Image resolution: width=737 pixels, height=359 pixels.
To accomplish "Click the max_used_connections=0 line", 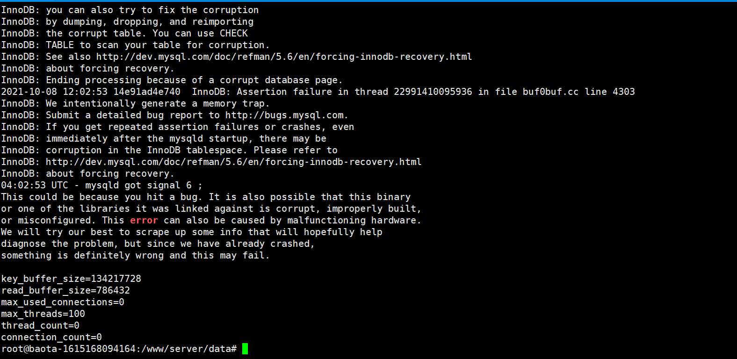I will 63,302.
